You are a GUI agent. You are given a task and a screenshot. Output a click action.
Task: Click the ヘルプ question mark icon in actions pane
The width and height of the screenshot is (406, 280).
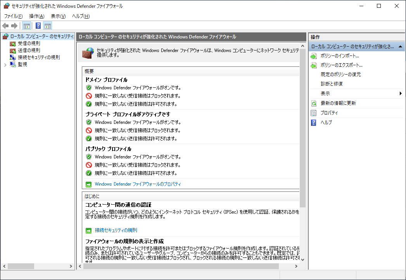click(314, 123)
